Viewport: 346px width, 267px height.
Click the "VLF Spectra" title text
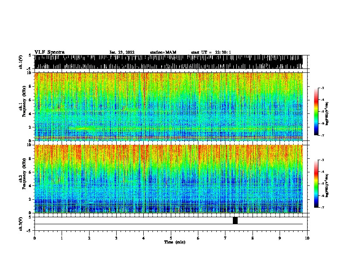click(49, 52)
